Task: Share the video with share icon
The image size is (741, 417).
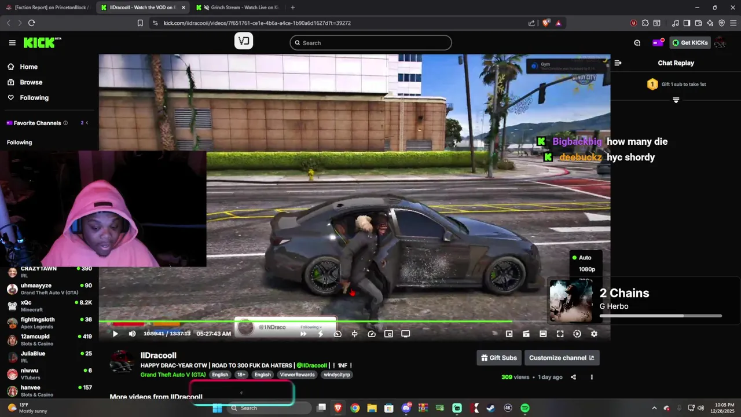Action: tap(573, 377)
